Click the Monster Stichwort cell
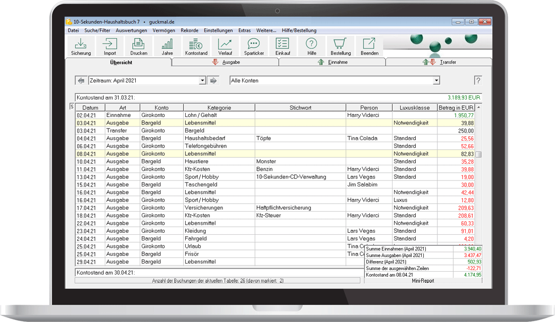Image resolution: width=555 pixels, height=322 pixels. tap(300, 162)
